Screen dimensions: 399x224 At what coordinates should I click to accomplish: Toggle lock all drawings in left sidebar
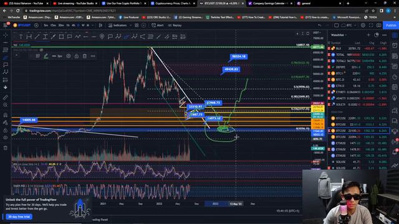(x=6, y=130)
